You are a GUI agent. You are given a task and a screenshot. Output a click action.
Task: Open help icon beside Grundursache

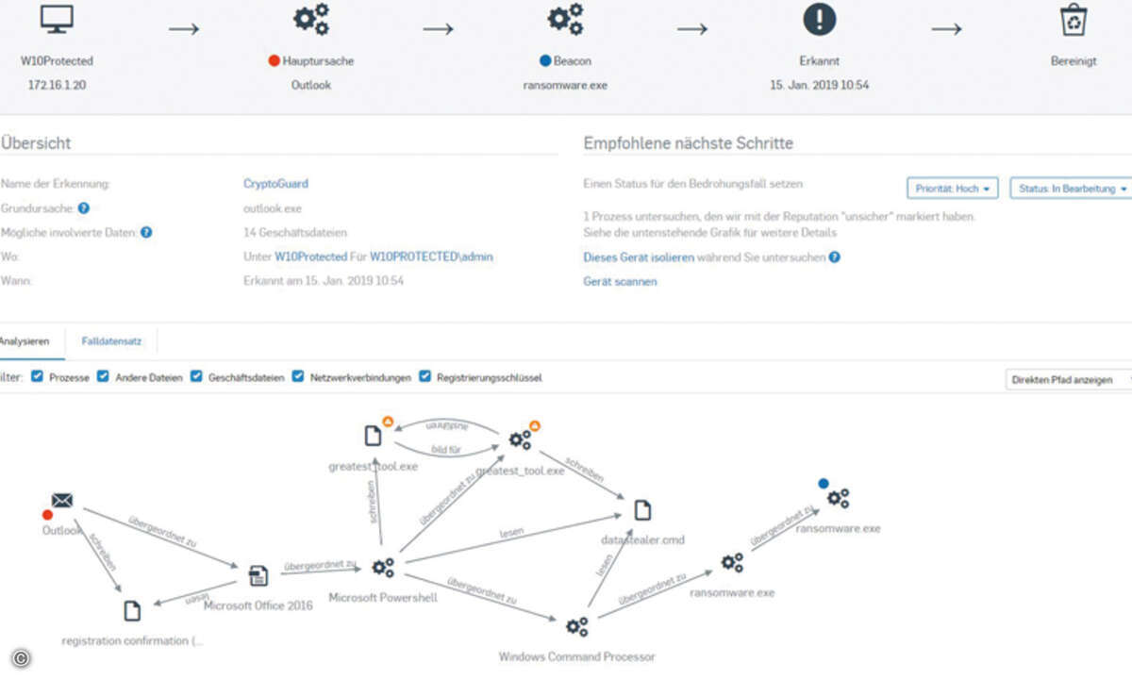coord(83,208)
